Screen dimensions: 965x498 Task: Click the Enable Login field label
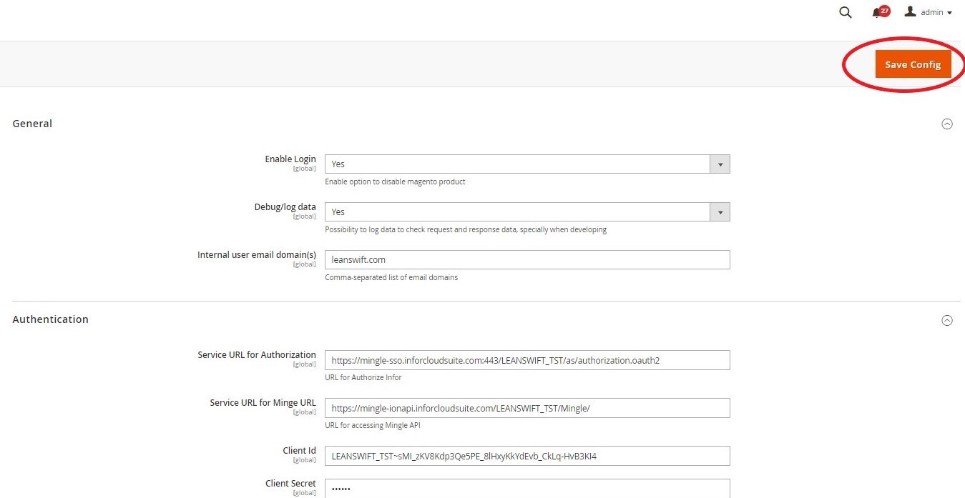tap(290, 159)
